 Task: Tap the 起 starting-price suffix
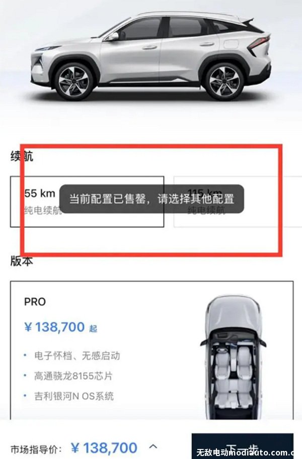click(x=93, y=328)
